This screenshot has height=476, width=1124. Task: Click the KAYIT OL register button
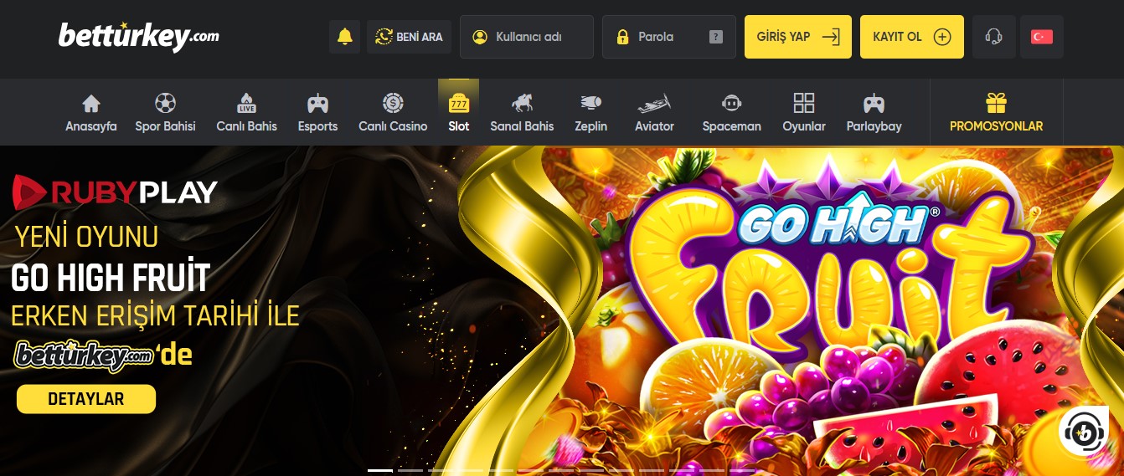click(912, 37)
